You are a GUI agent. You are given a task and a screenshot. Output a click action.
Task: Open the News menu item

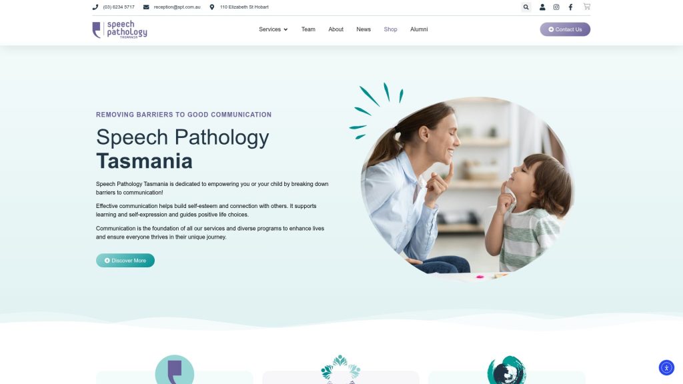(364, 29)
